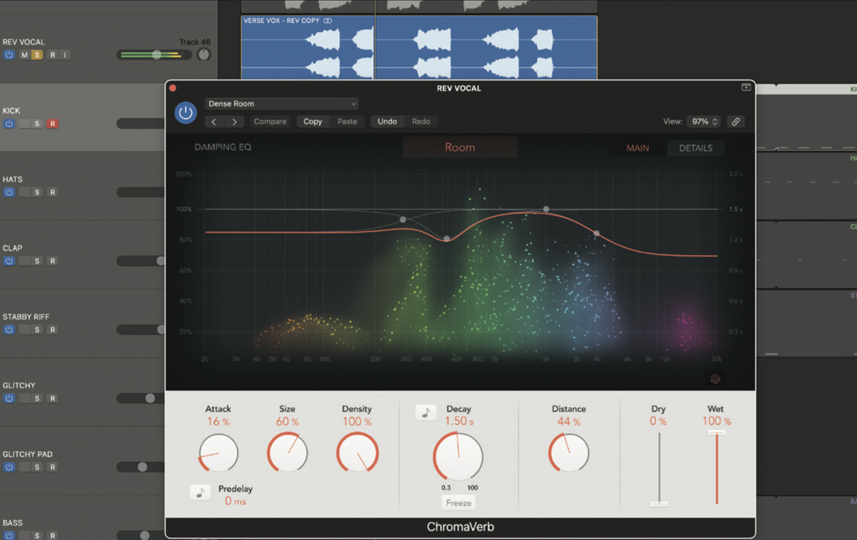857x540 pixels.
Task: Click the note icon beside Predelay
Action: coord(201,492)
